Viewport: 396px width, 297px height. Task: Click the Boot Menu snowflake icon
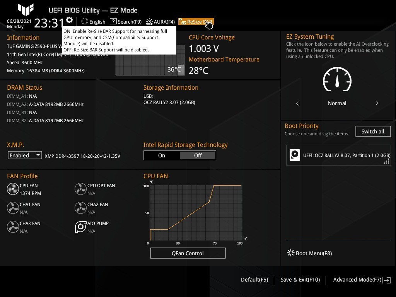(x=291, y=253)
